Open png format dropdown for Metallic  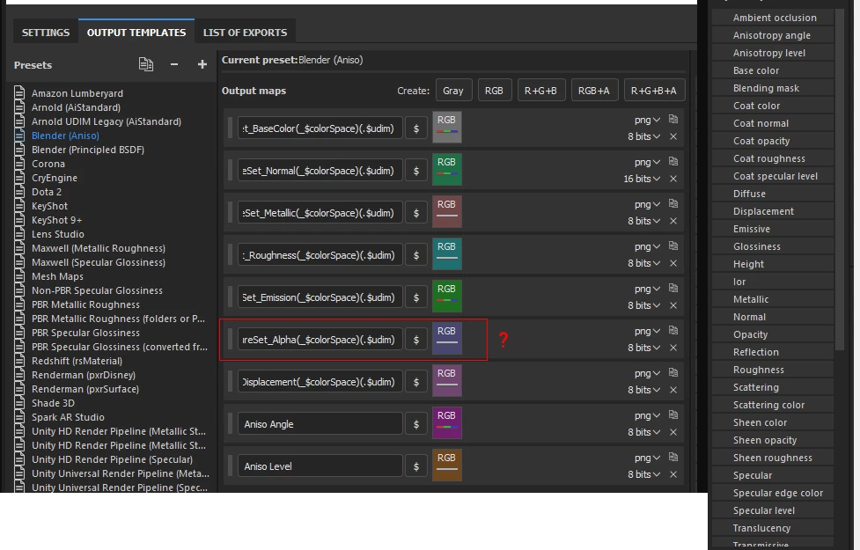(x=647, y=204)
